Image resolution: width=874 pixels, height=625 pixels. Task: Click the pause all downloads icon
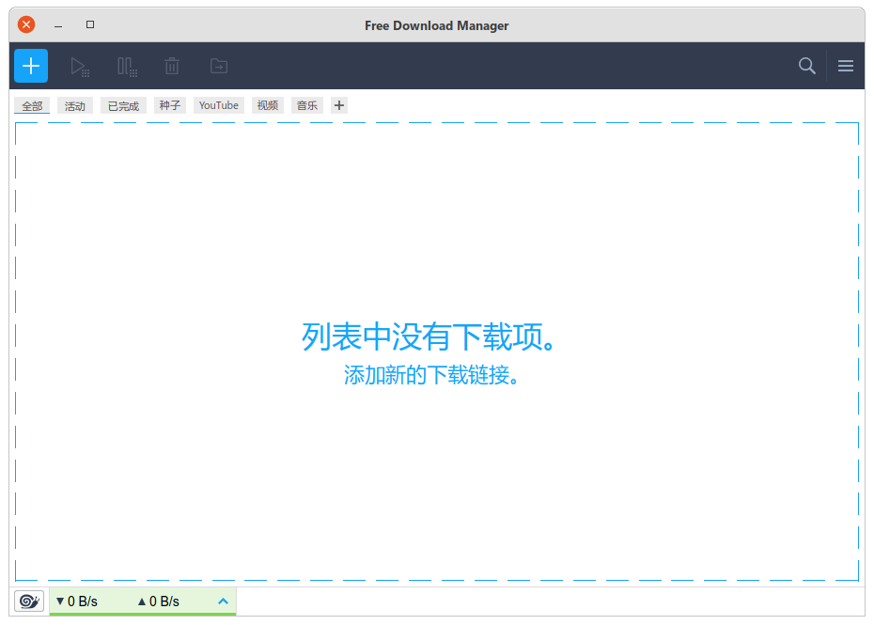(x=127, y=67)
